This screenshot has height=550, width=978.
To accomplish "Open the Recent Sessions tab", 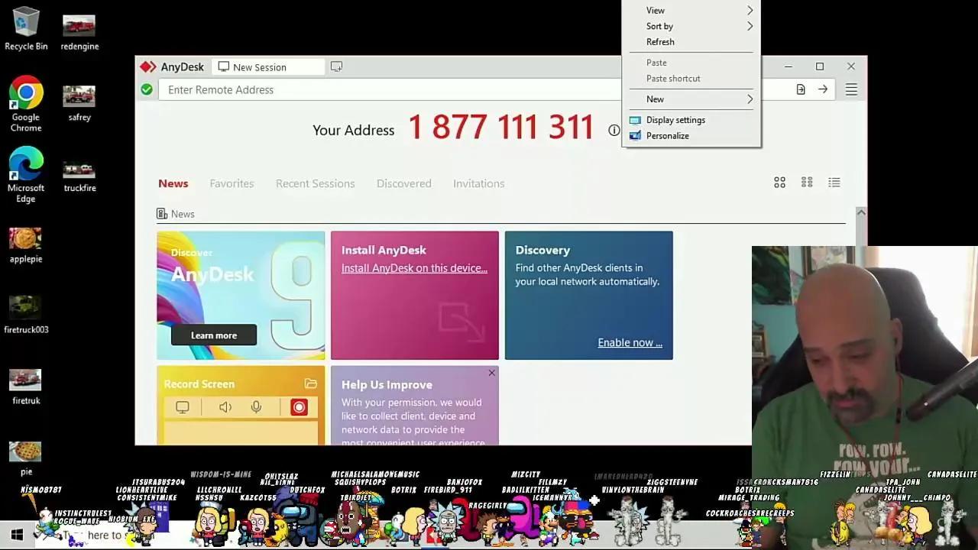I will point(316,183).
